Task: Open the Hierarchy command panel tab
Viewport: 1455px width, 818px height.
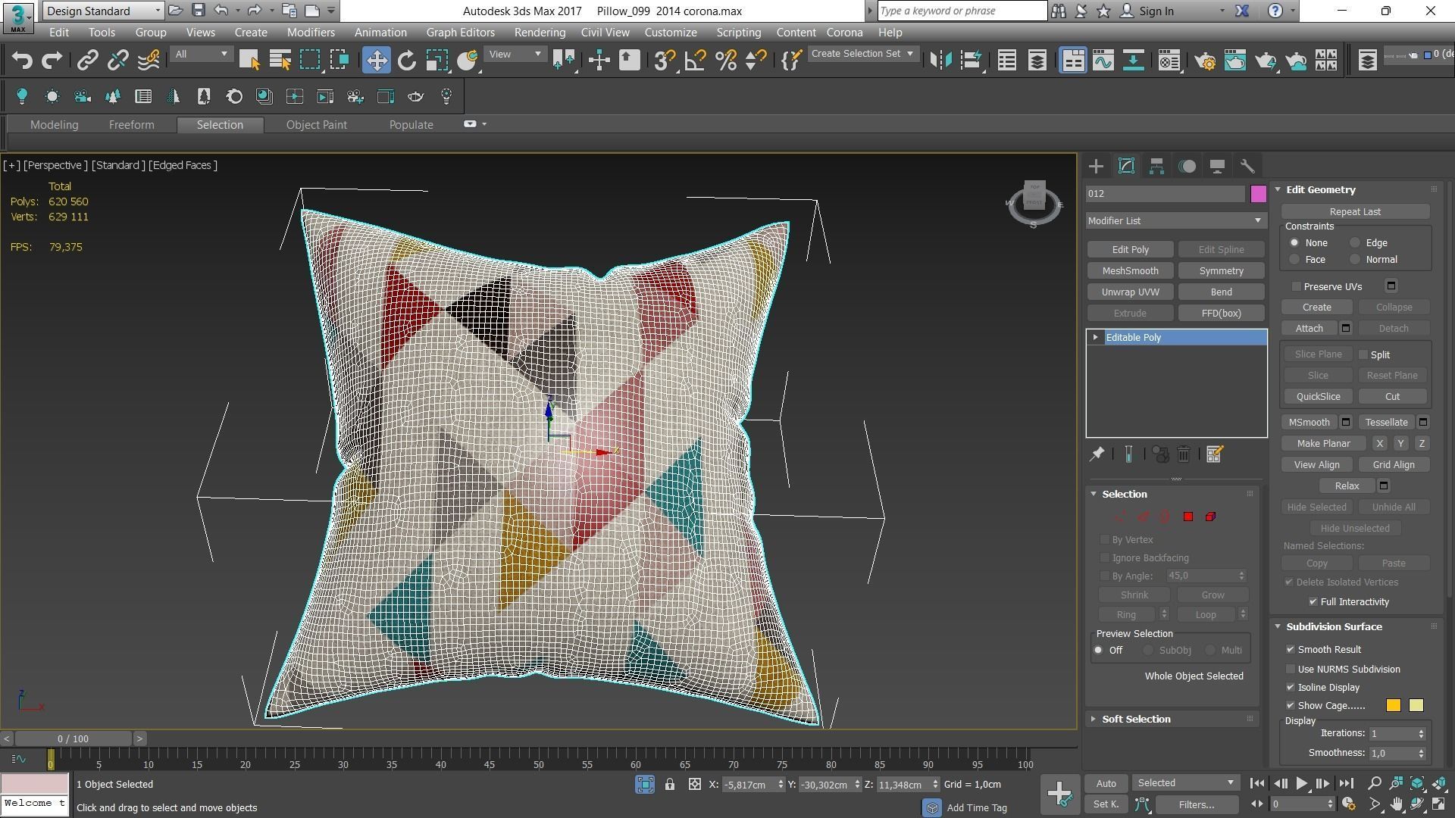Action: [1156, 167]
